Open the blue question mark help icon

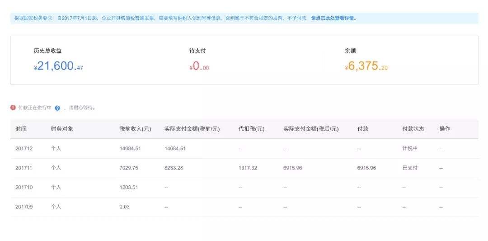tap(57, 108)
